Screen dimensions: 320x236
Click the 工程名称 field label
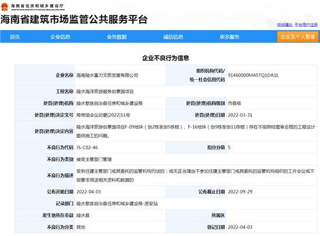[x=65, y=91]
